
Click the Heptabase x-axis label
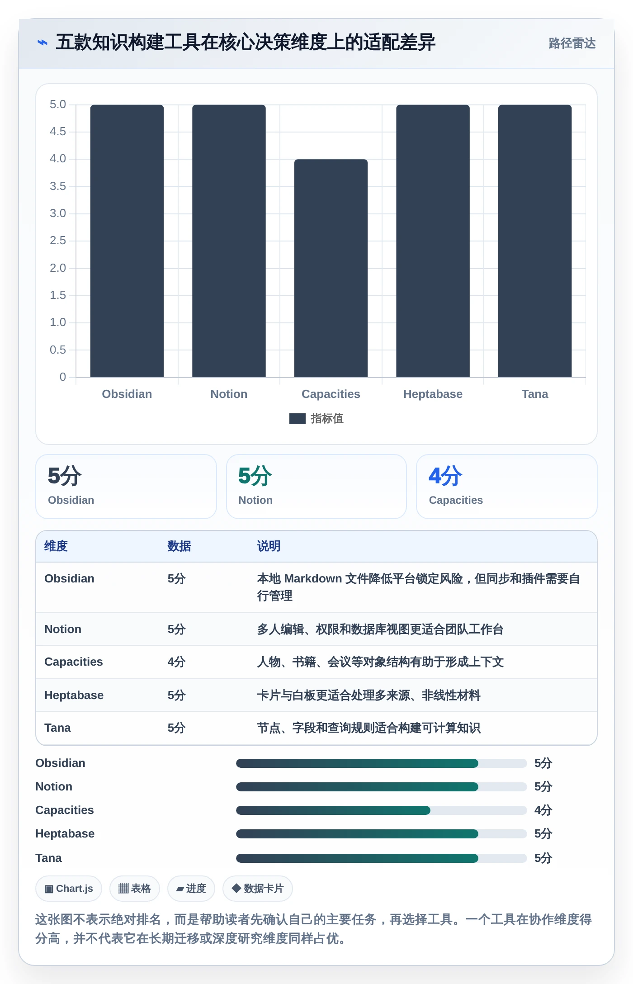point(433,394)
